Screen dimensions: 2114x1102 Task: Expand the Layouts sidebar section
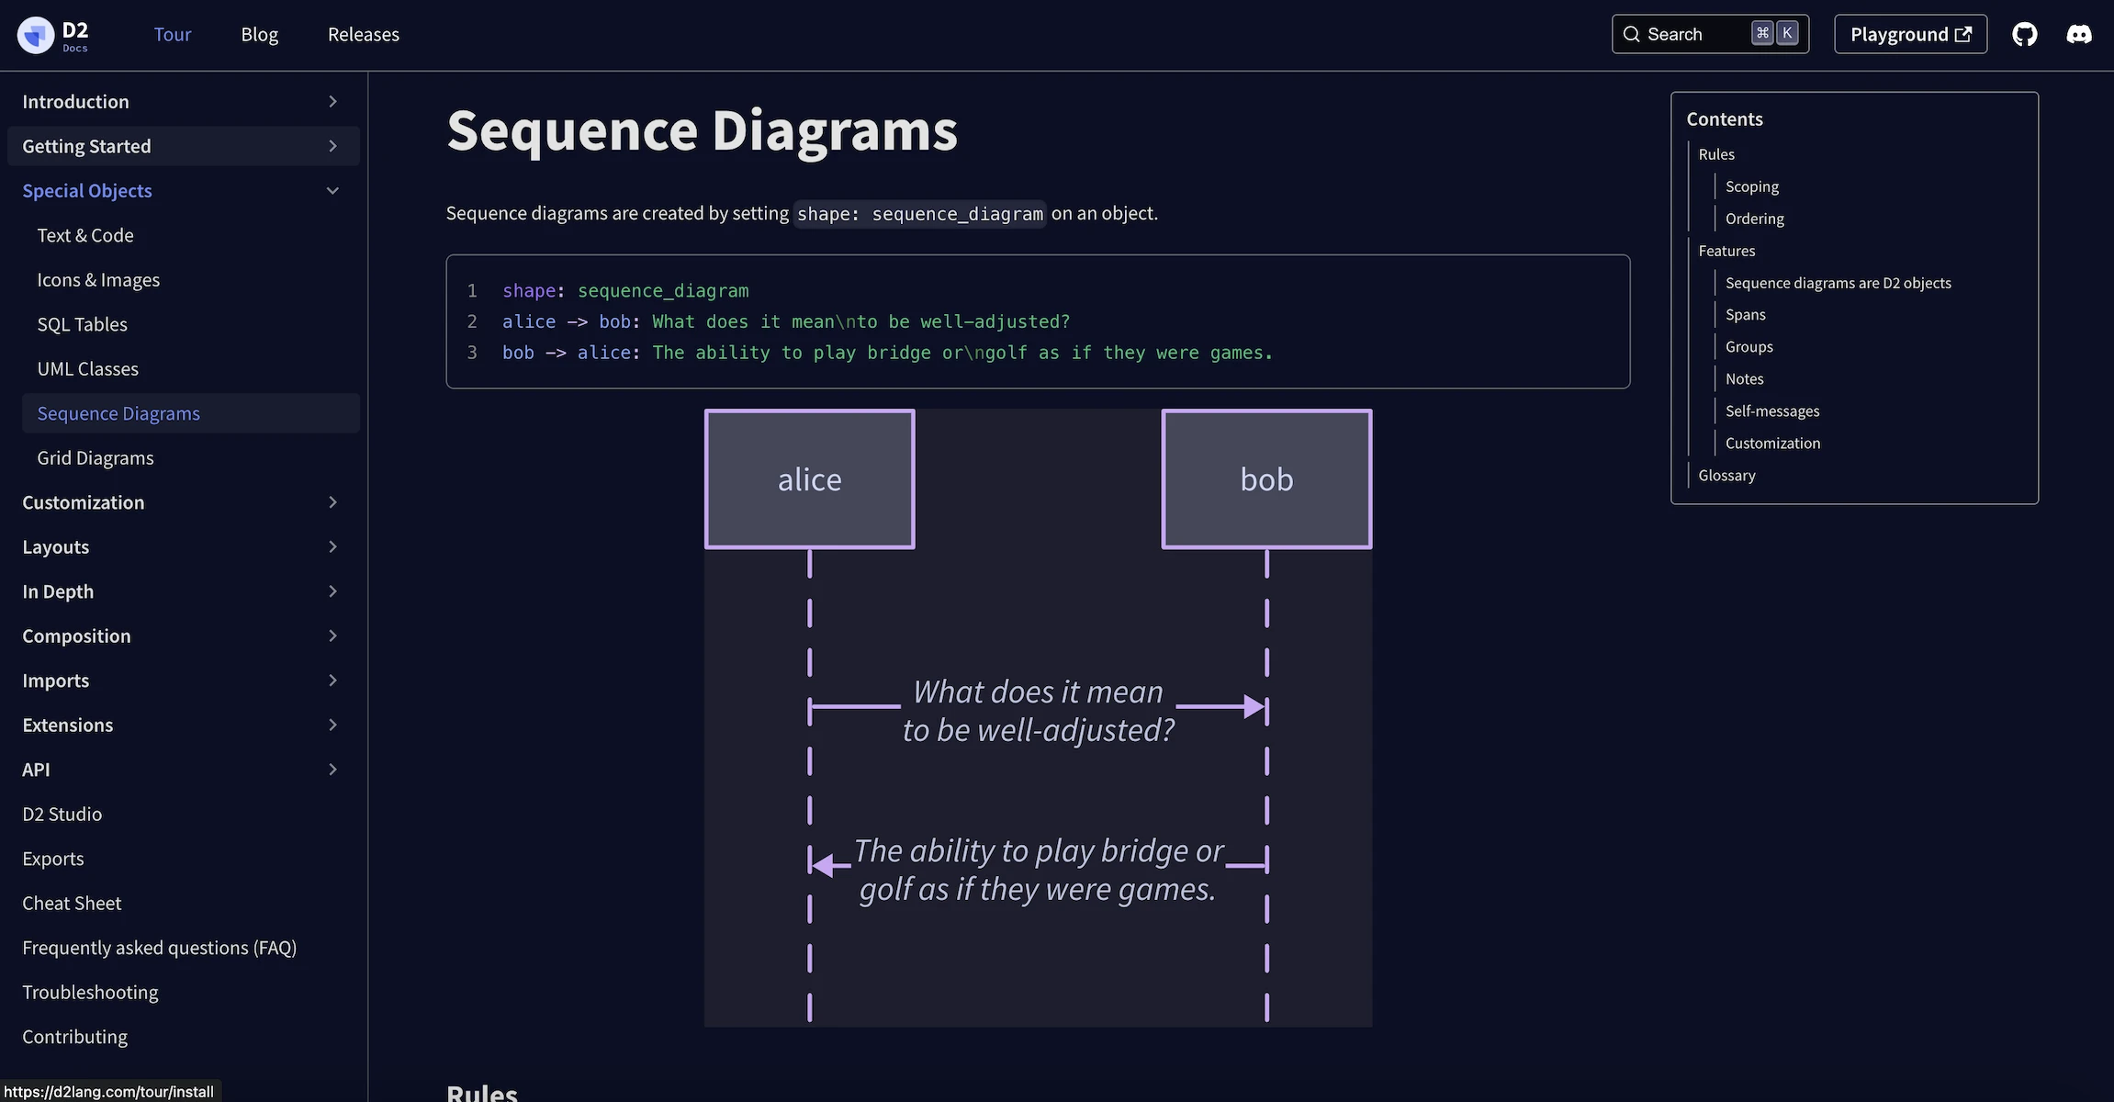coord(332,546)
